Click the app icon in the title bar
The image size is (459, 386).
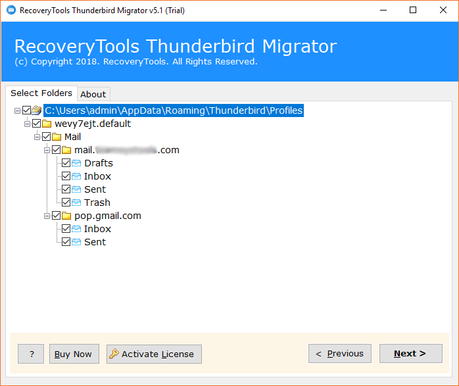point(11,11)
